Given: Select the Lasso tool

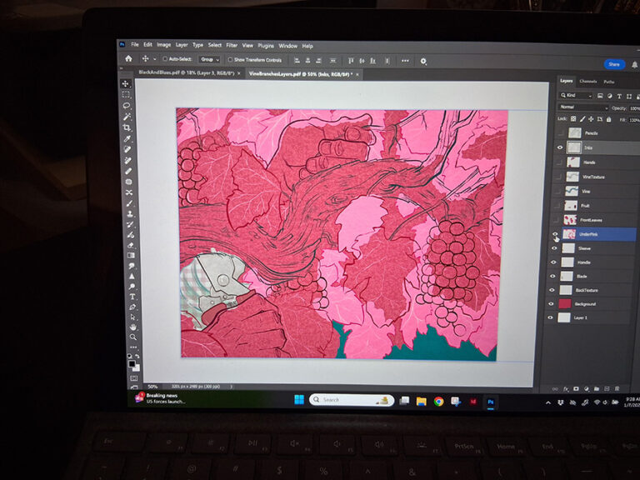Looking at the screenshot, I should point(127,106).
